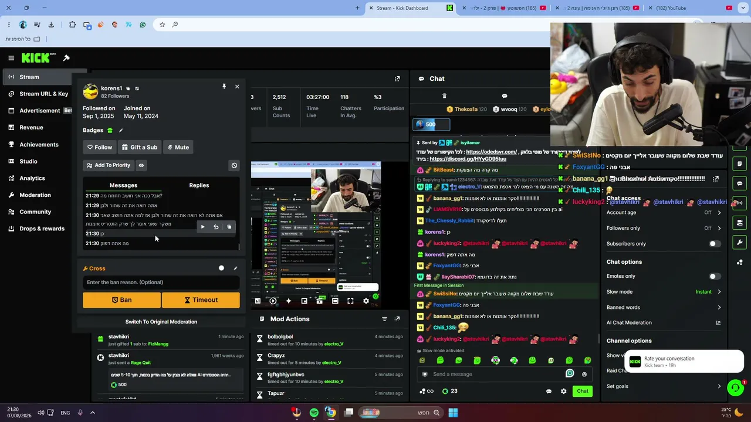The image size is (751, 422).
Task: Click the block icon on korens1's card
Action: 234,165
